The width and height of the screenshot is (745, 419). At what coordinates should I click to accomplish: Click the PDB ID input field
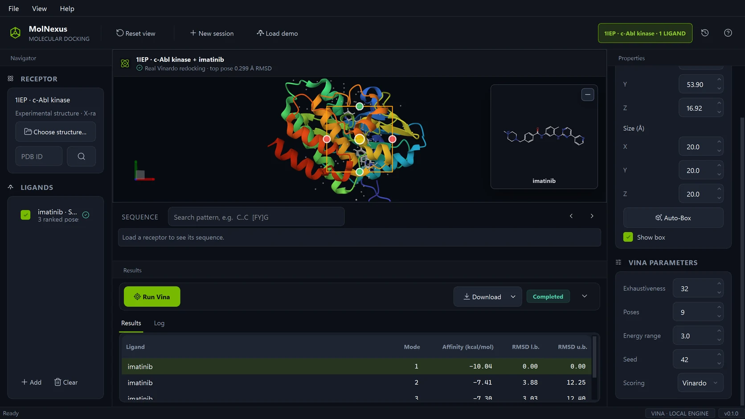(39, 156)
